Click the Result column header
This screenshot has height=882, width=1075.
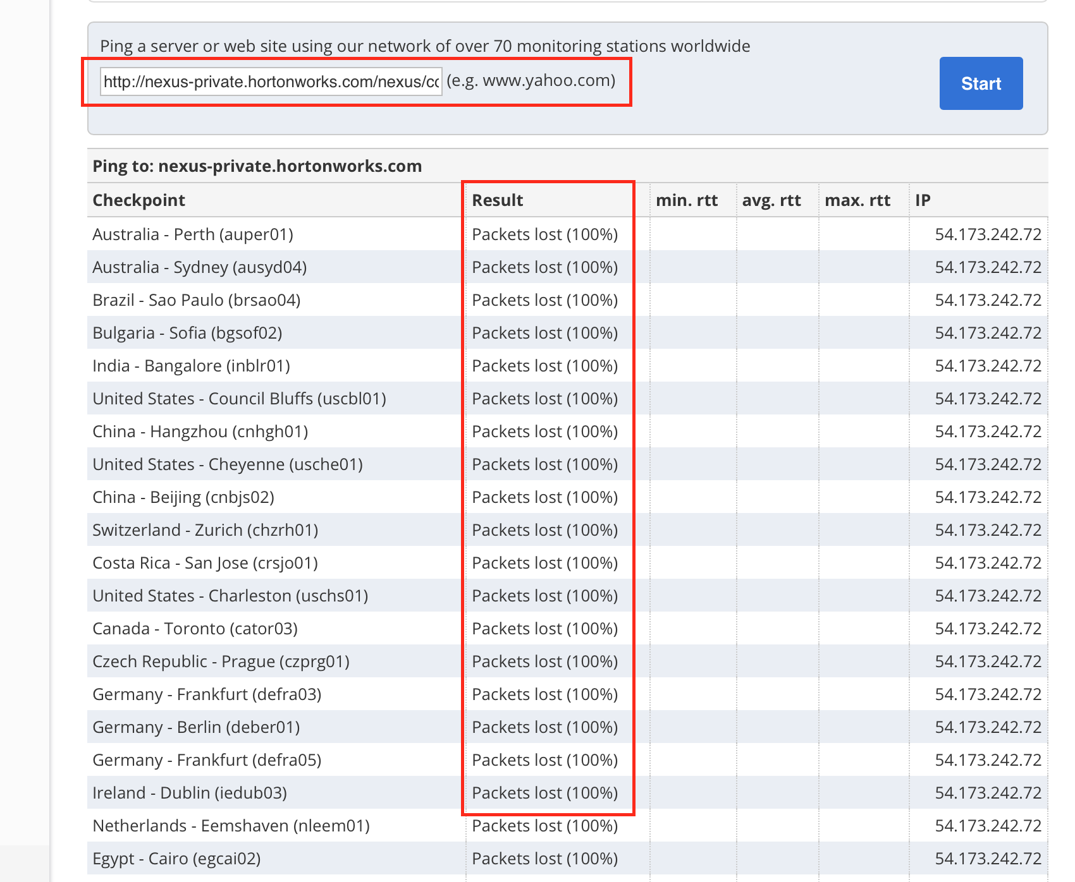(497, 200)
